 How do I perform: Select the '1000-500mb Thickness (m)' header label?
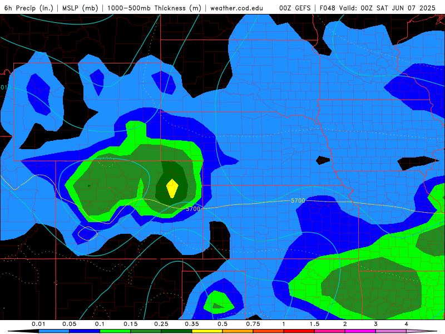coord(154,8)
